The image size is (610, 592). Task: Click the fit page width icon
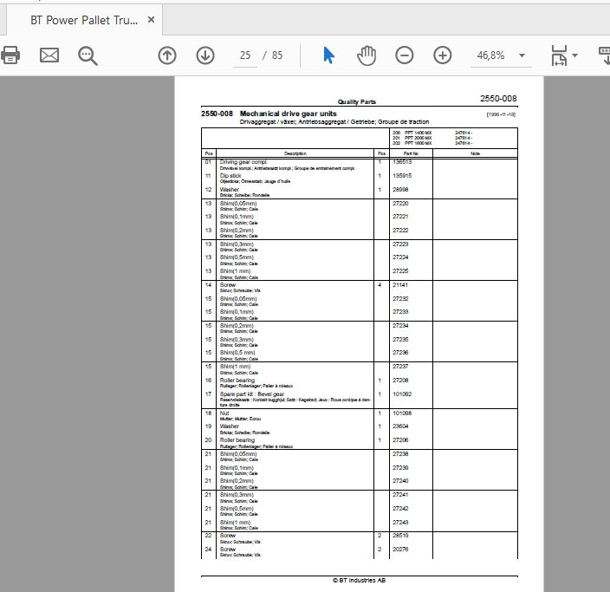click(x=559, y=55)
